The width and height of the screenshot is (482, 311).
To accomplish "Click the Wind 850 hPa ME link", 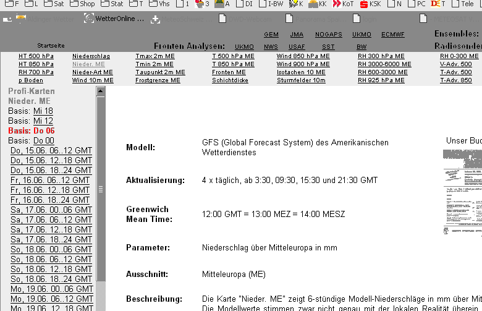I will click(303, 56).
